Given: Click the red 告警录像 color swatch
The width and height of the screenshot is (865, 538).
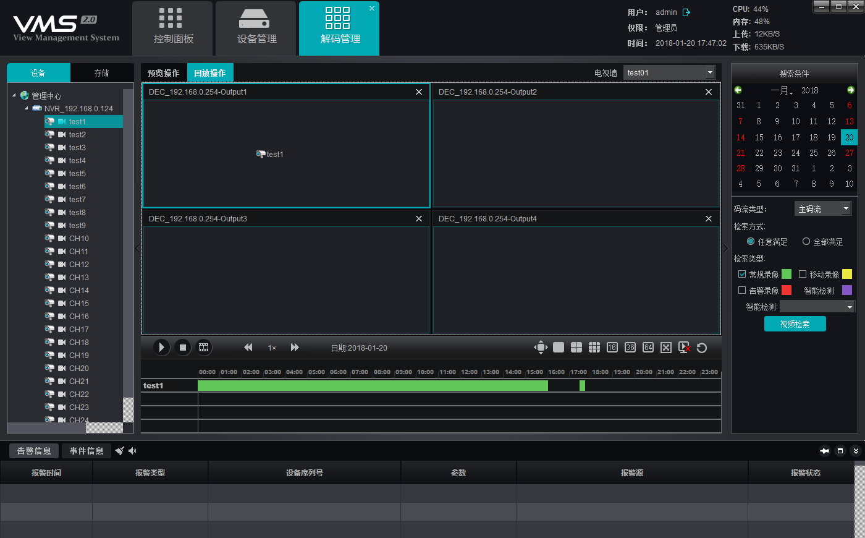Looking at the screenshot, I should tap(787, 290).
